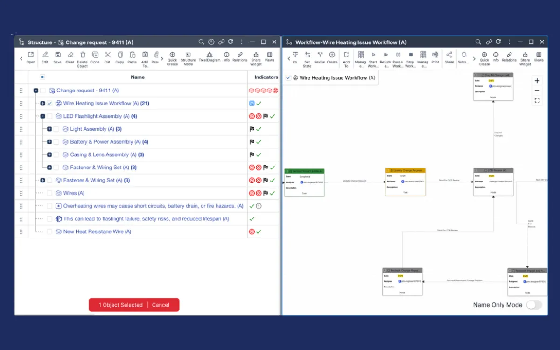Open the Tree/Diagram view
The image size is (560, 350).
pyautogui.click(x=210, y=55)
